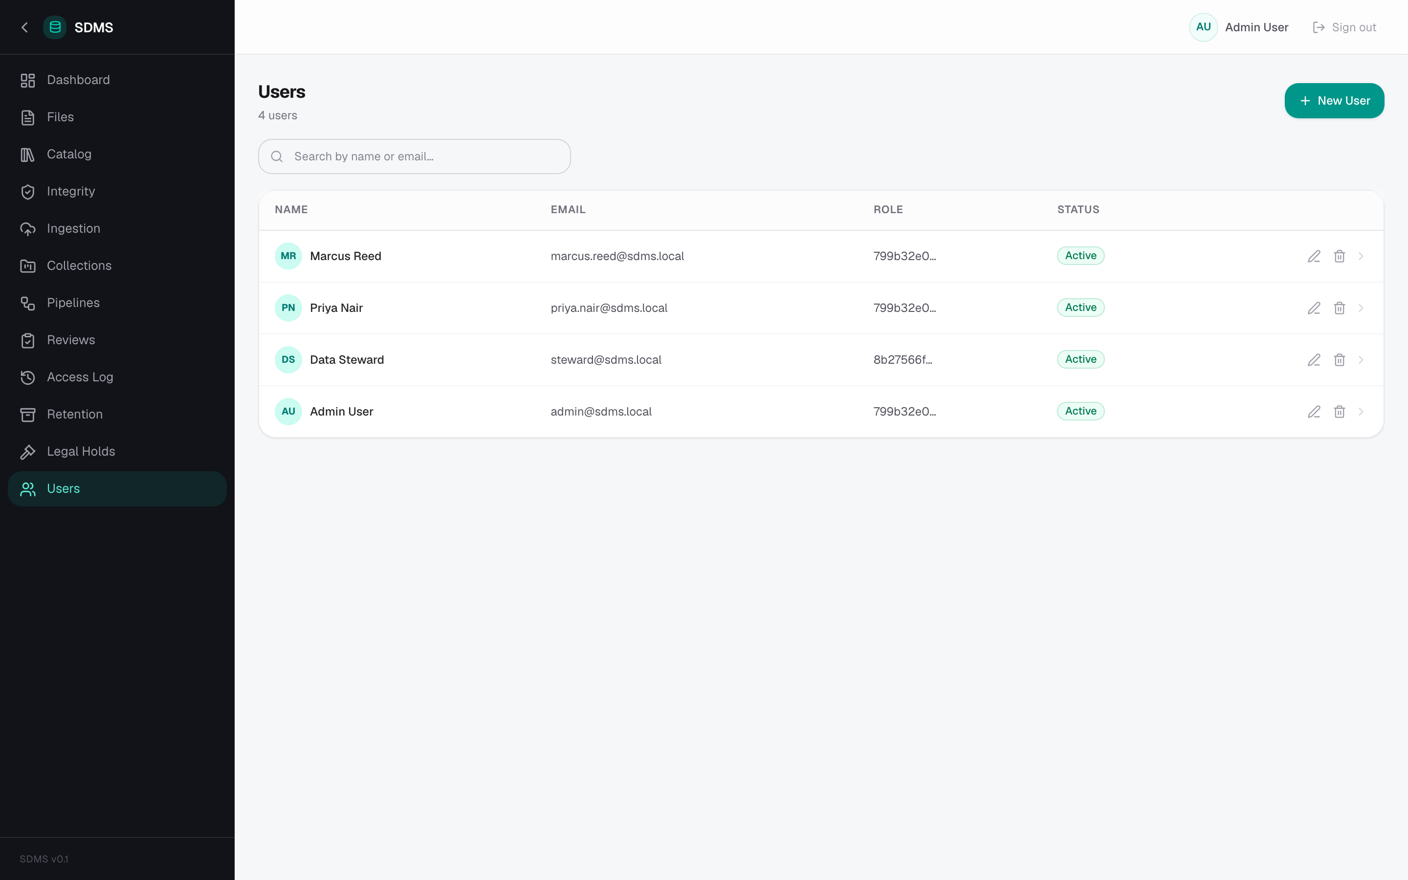1408x880 pixels.
Task: Edit Admin User row with pencil icon
Action: pyautogui.click(x=1314, y=412)
